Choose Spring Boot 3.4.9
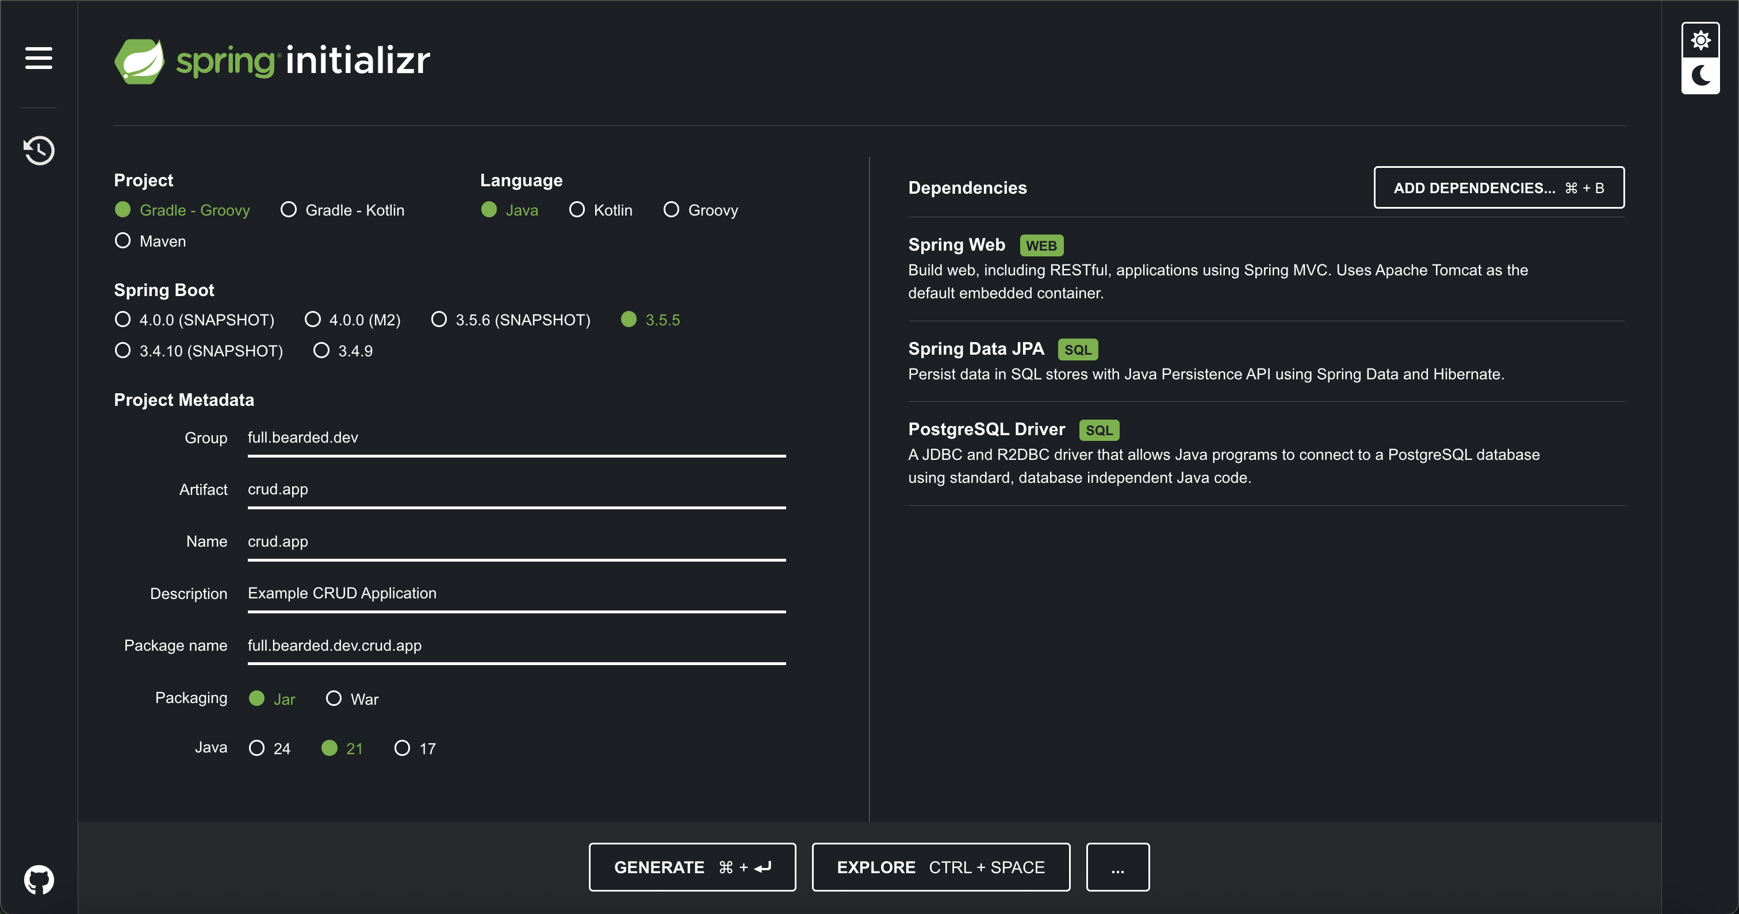Viewport: 1739px width, 914px height. coord(321,351)
